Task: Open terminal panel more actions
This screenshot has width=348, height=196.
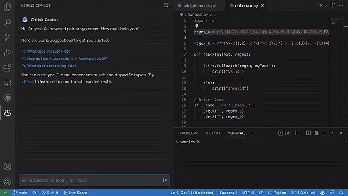Action: coord(324,133)
